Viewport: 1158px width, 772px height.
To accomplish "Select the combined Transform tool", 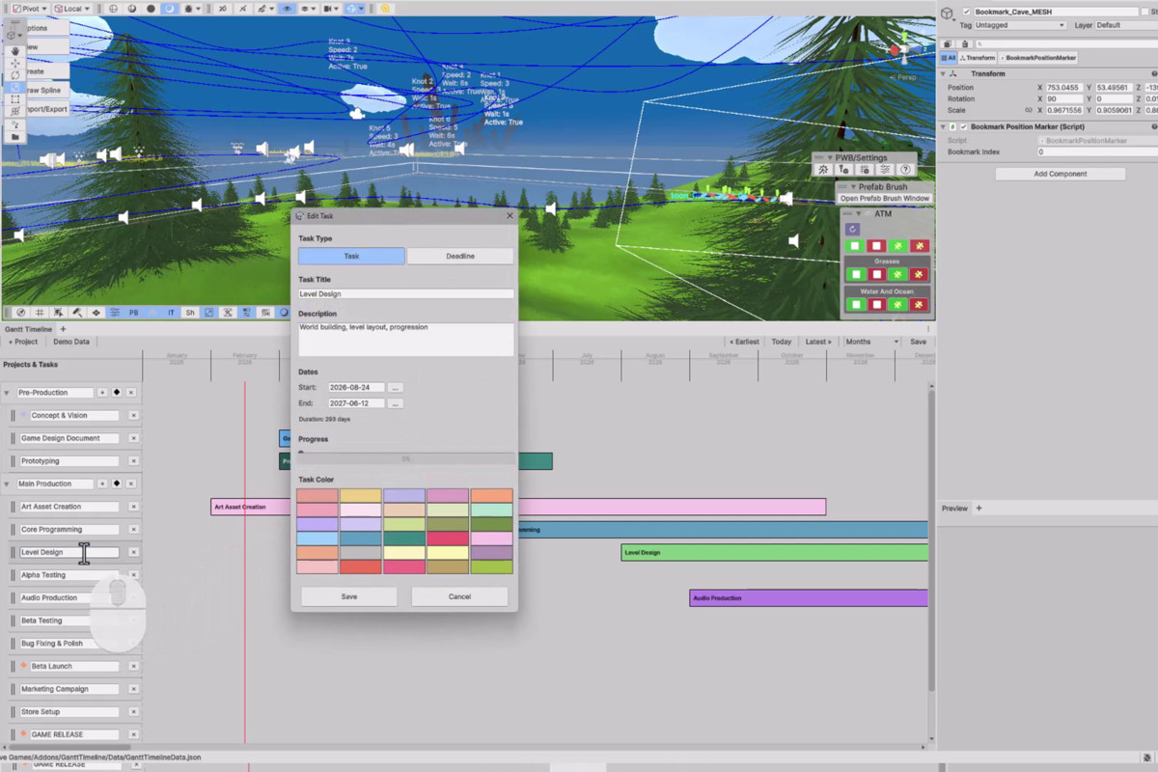I will point(14,112).
